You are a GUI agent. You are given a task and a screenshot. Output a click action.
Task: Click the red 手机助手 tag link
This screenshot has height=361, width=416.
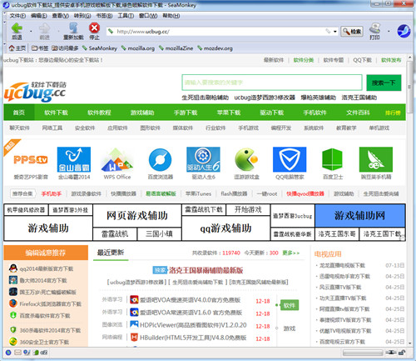[52, 193]
